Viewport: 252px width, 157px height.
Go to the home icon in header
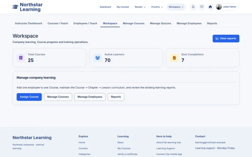click(210, 7)
